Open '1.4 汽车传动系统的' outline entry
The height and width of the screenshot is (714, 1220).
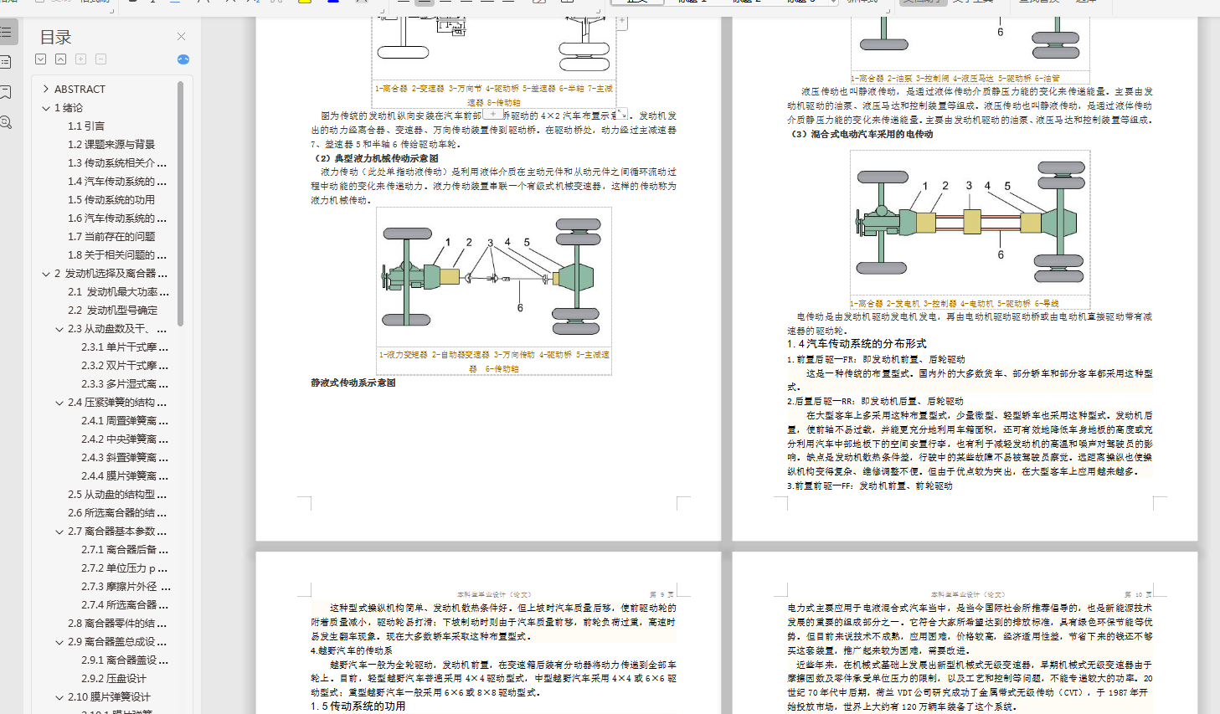(x=117, y=182)
